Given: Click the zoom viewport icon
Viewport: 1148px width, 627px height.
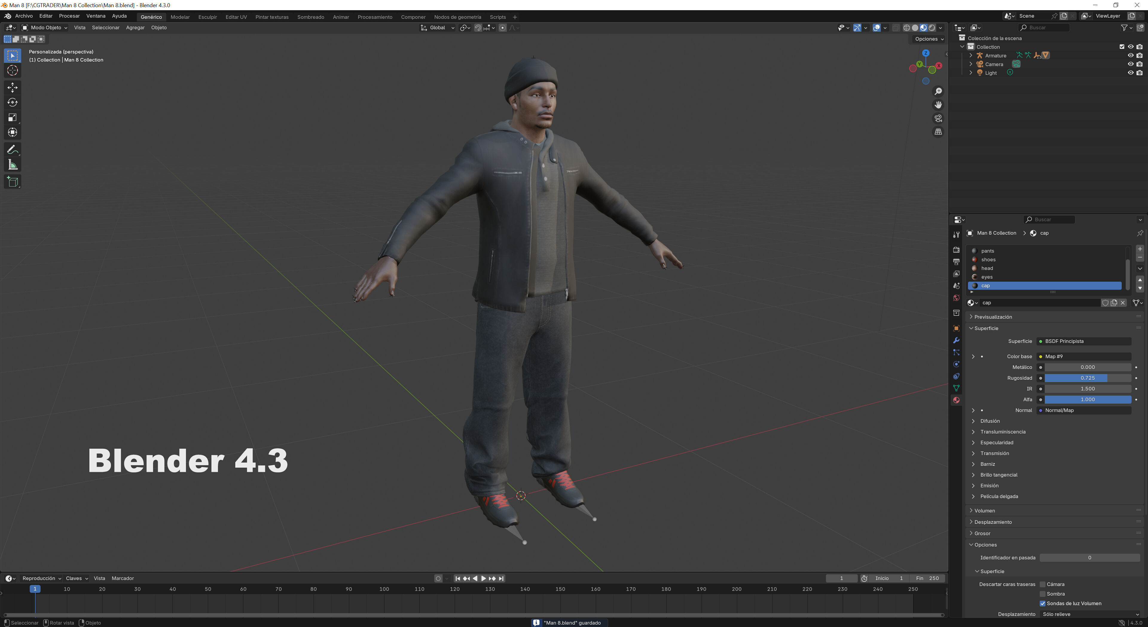Looking at the screenshot, I should [x=938, y=91].
